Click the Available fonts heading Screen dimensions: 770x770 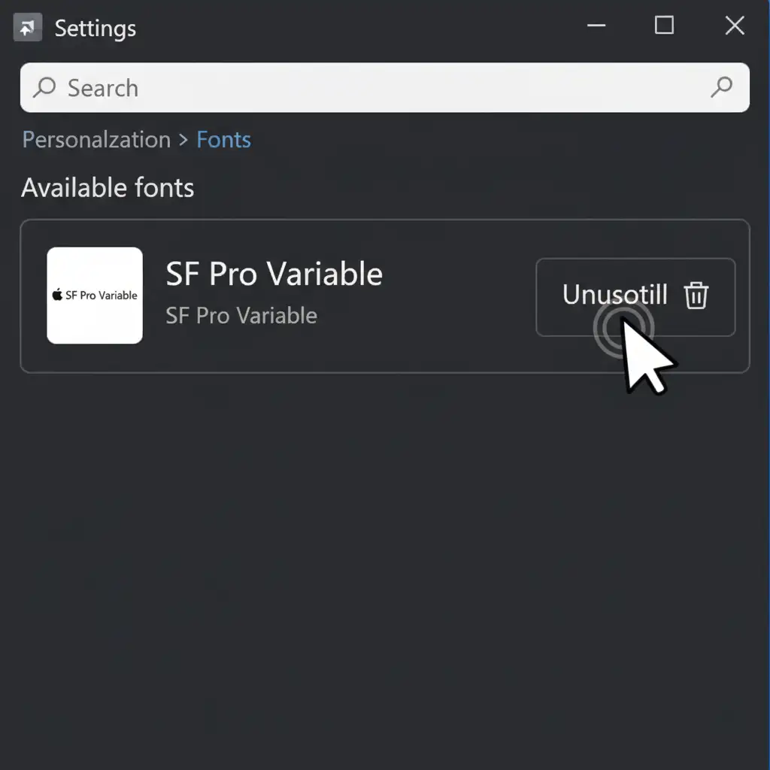(108, 187)
